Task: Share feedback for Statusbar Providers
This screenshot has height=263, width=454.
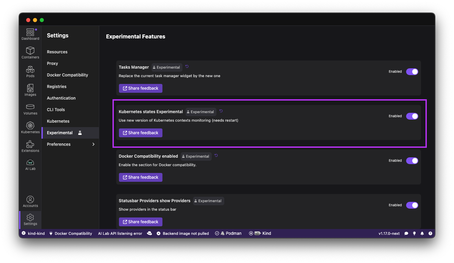Action: click(x=140, y=222)
